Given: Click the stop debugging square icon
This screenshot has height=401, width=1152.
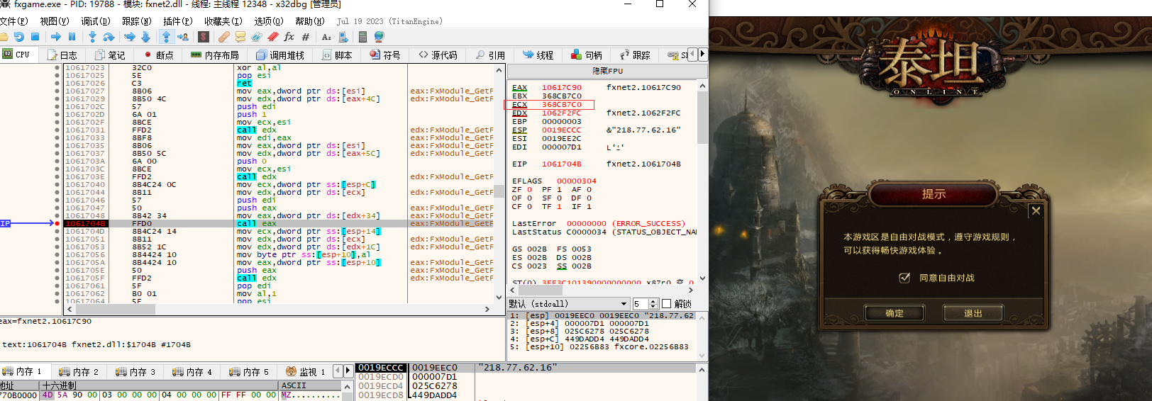Looking at the screenshot, I should click(x=35, y=37).
